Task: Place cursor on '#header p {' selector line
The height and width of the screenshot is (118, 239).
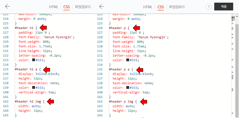Action: 119,28
